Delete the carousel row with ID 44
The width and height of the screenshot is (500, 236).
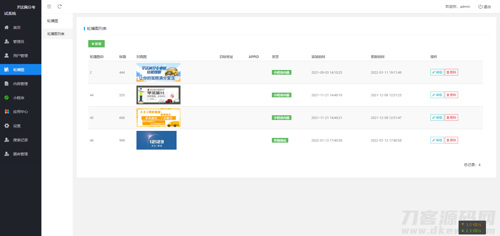[451, 95]
